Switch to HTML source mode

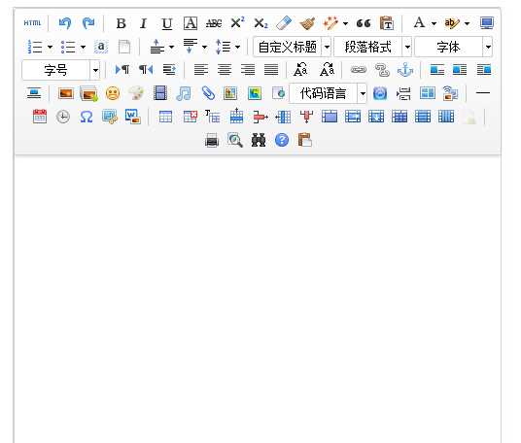32,23
